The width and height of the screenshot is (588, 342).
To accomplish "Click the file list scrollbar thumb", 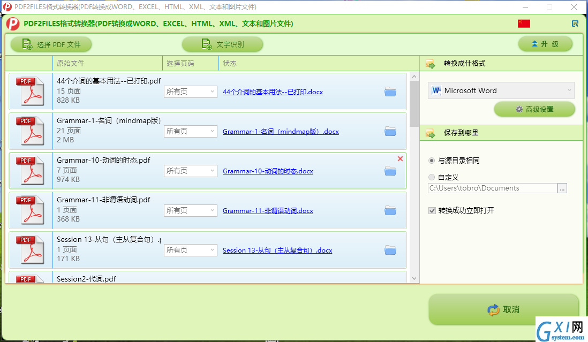I will coord(414,104).
